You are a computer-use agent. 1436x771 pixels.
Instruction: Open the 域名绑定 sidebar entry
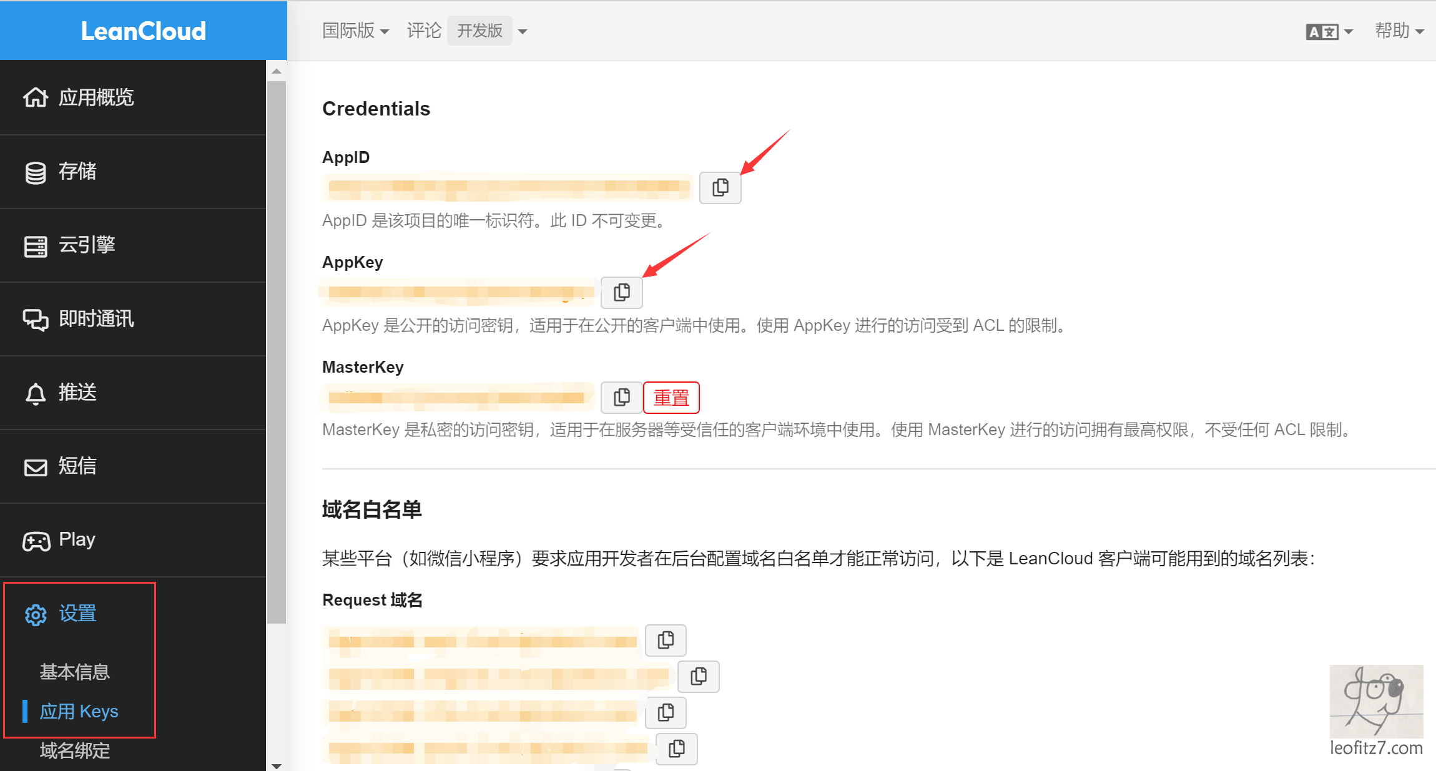point(74,750)
